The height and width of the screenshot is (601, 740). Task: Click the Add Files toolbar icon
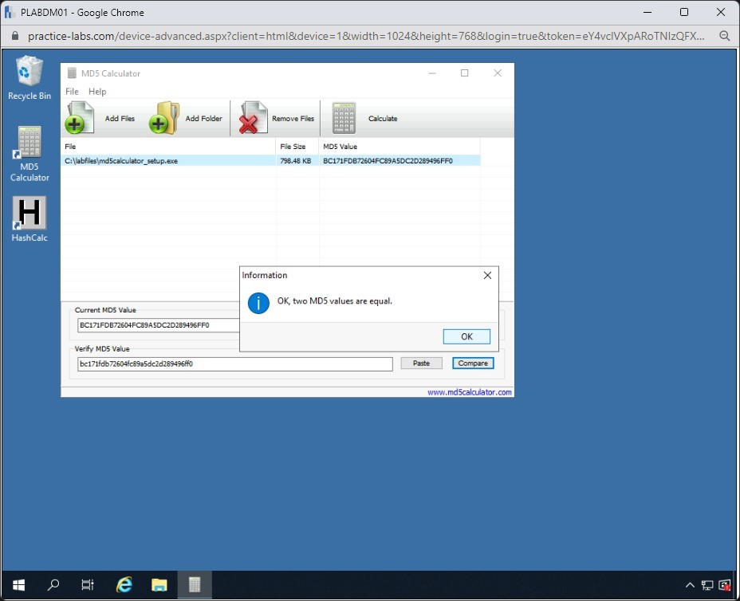(80, 118)
